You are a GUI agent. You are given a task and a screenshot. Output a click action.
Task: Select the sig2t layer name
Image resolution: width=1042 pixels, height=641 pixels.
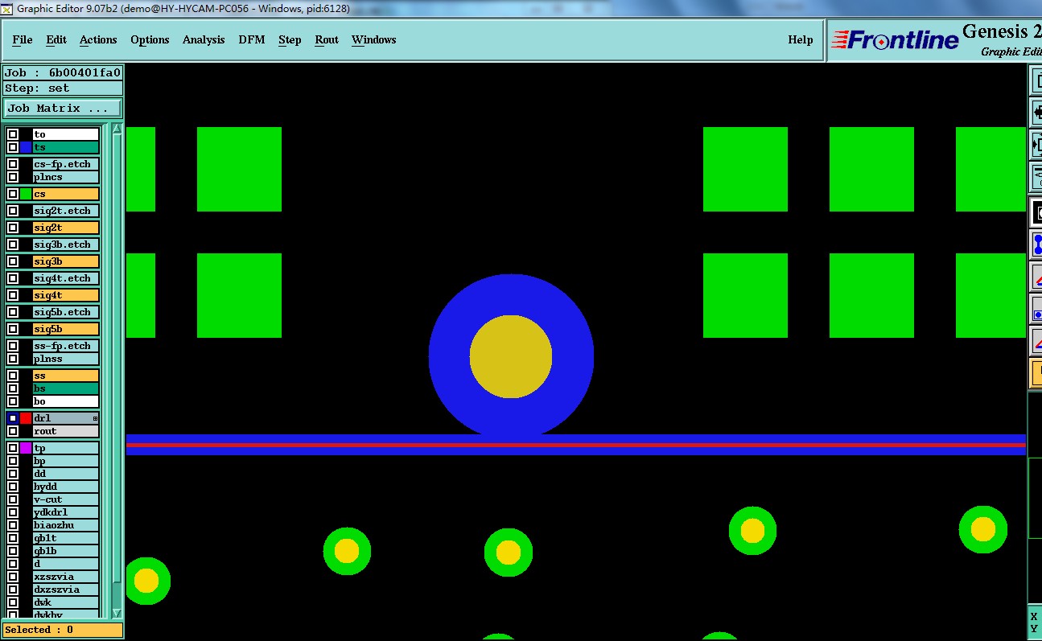click(x=66, y=228)
